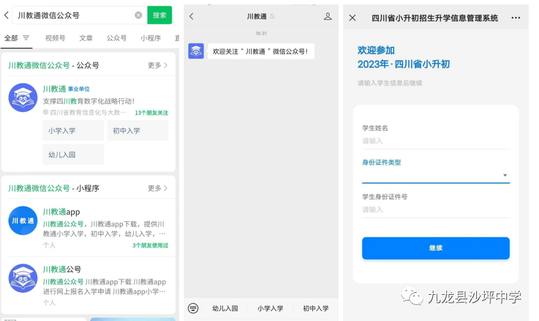Tap 小学入学 shortcut in search result

coord(73,130)
